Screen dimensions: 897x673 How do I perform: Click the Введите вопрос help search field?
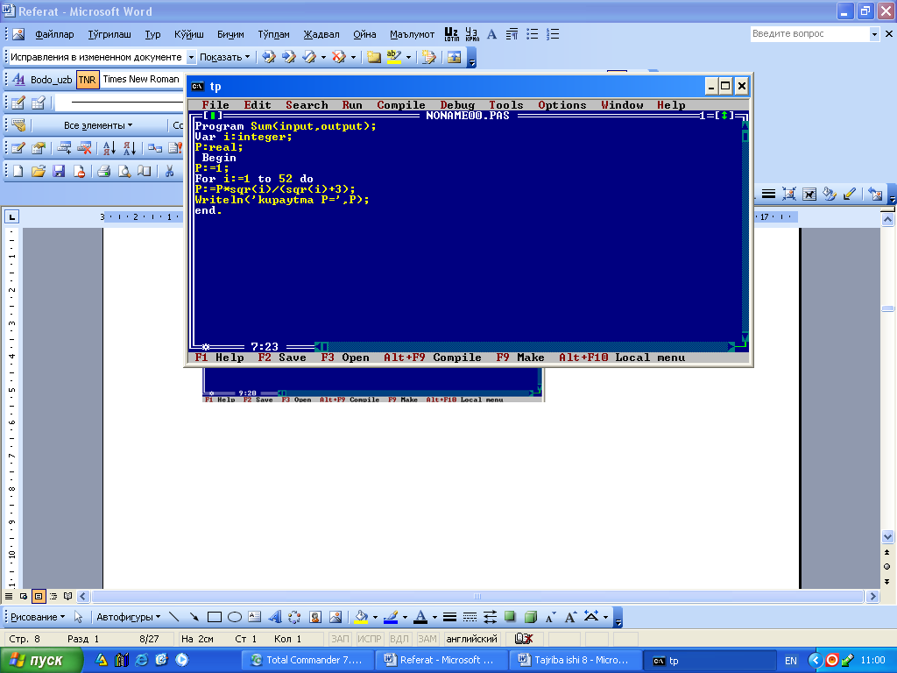click(x=809, y=33)
